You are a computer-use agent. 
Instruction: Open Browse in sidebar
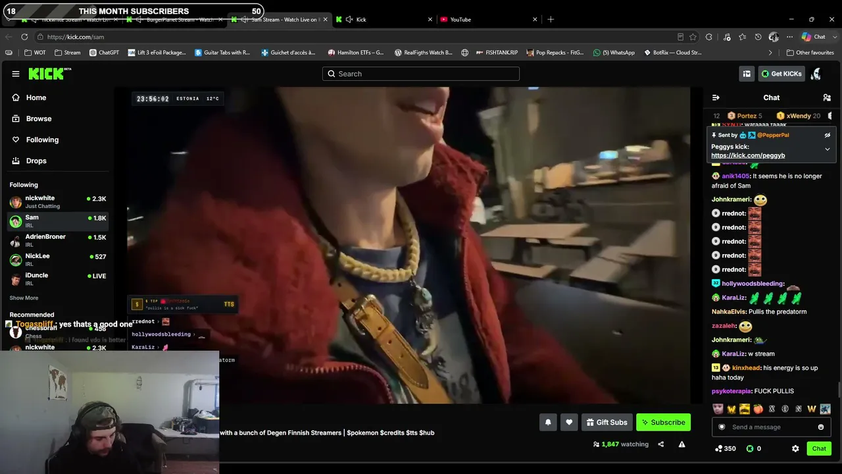click(39, 118)
